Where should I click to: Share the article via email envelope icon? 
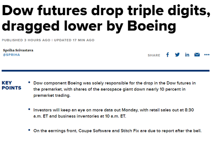(x=197, y=55)
